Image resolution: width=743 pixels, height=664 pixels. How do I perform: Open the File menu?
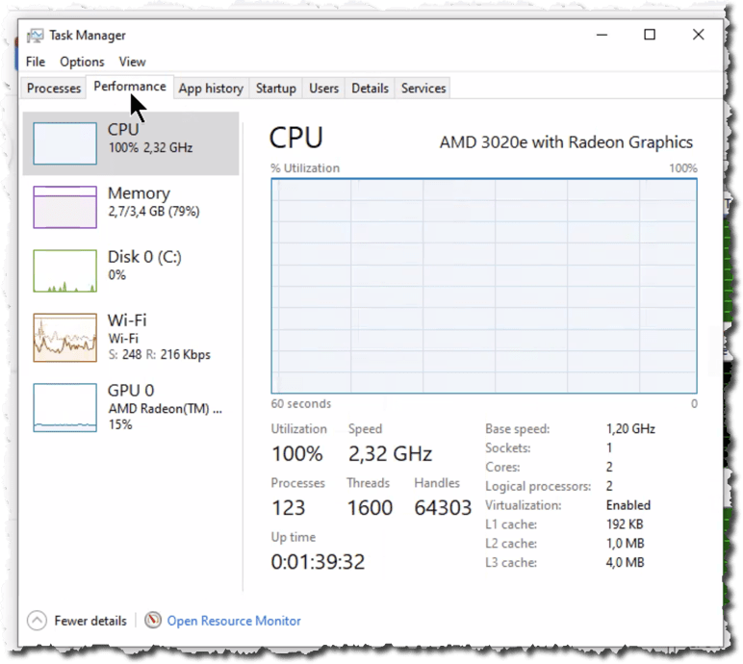(36, 62)
